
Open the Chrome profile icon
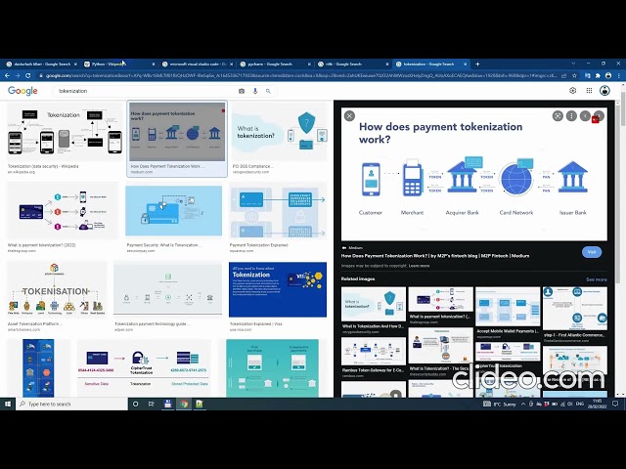click(x=608, y=75)
